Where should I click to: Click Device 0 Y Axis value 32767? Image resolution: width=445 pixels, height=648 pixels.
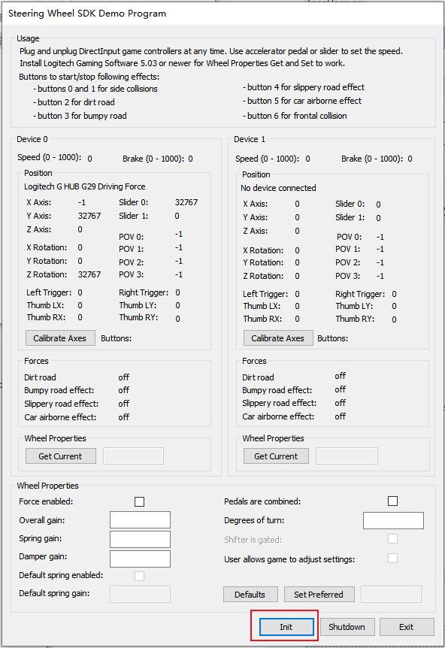(89, 216)
